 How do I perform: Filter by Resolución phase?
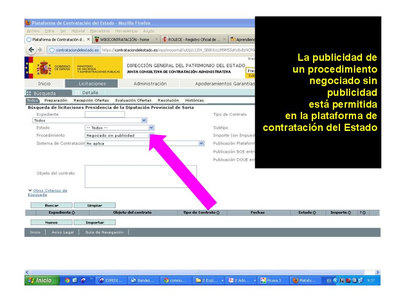pyautogui.click(x=168, y=100)
